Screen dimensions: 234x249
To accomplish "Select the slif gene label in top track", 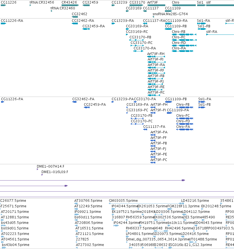I will click(208, 2).
